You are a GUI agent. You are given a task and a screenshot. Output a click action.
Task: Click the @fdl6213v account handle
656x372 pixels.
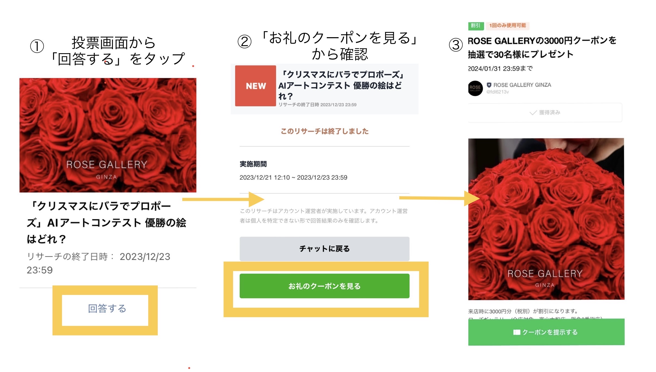point(497,92)
